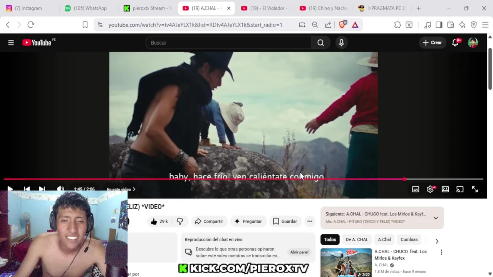Open the player settings gear
This screenshot has height=277, width=493.
click(x=431, y=189)
